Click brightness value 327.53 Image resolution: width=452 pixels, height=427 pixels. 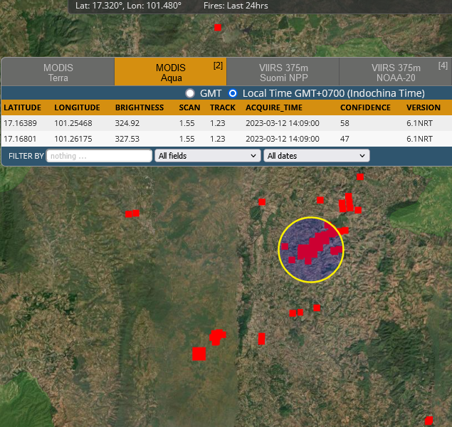(127, 139)
